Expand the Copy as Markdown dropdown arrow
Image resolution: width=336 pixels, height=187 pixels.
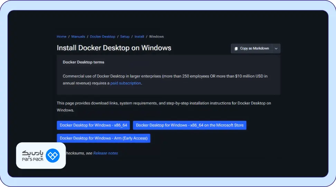click(276, 48)
